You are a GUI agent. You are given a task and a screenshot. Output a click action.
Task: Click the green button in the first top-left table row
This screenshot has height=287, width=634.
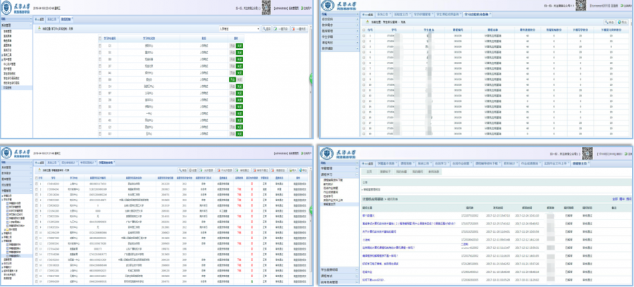click(240, 46)
